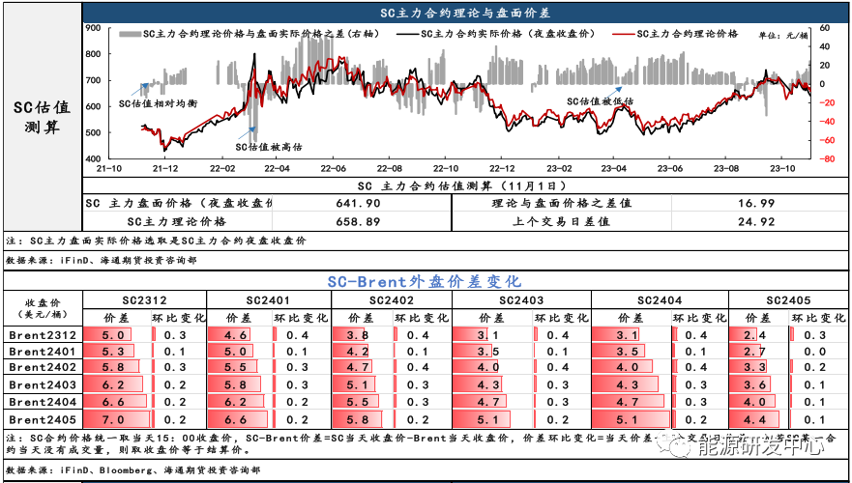Click the row header Brent2403
852x483 pixels.
pos(43,384)
